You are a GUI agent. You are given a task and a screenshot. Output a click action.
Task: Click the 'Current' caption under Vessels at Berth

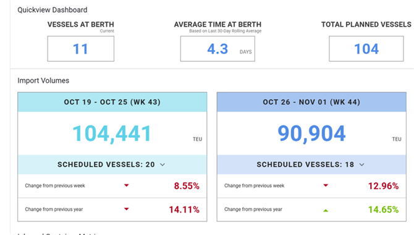coord(107,31)
